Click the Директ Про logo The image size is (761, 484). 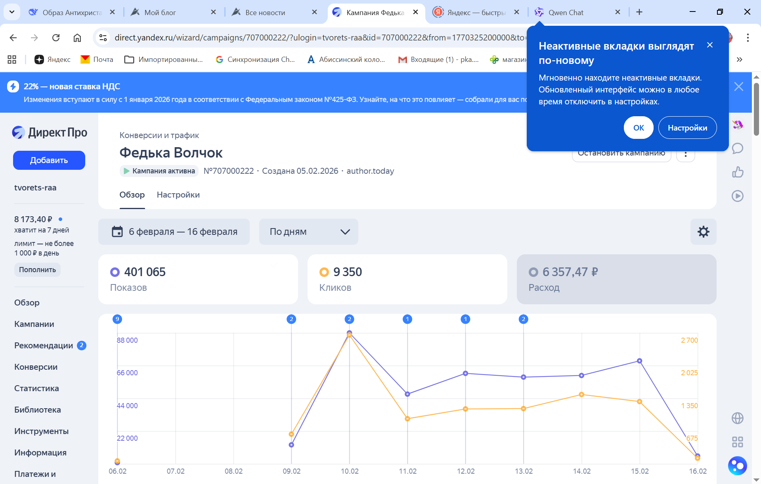pos(50,133)
